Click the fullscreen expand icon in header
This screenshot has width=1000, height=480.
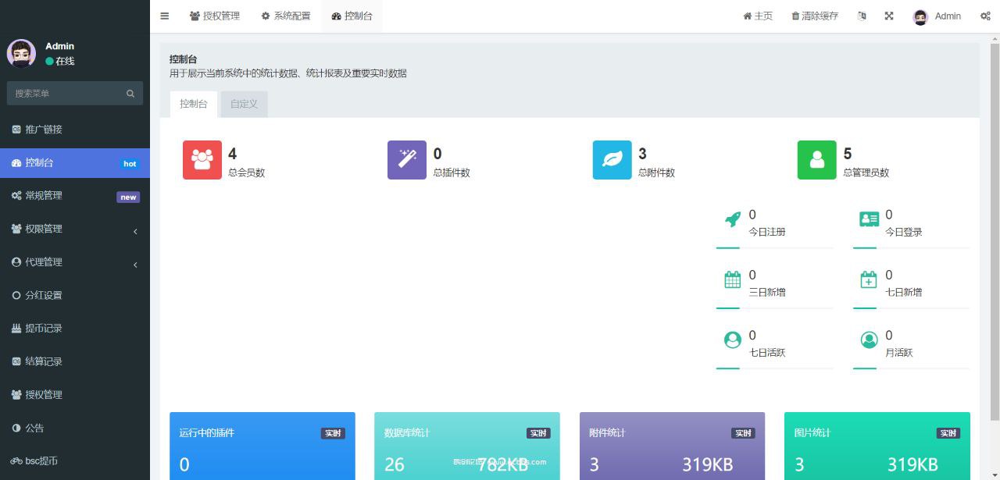click(889, 16)
